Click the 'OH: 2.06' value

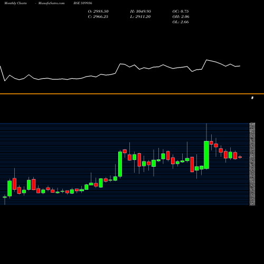pos(181,17)
